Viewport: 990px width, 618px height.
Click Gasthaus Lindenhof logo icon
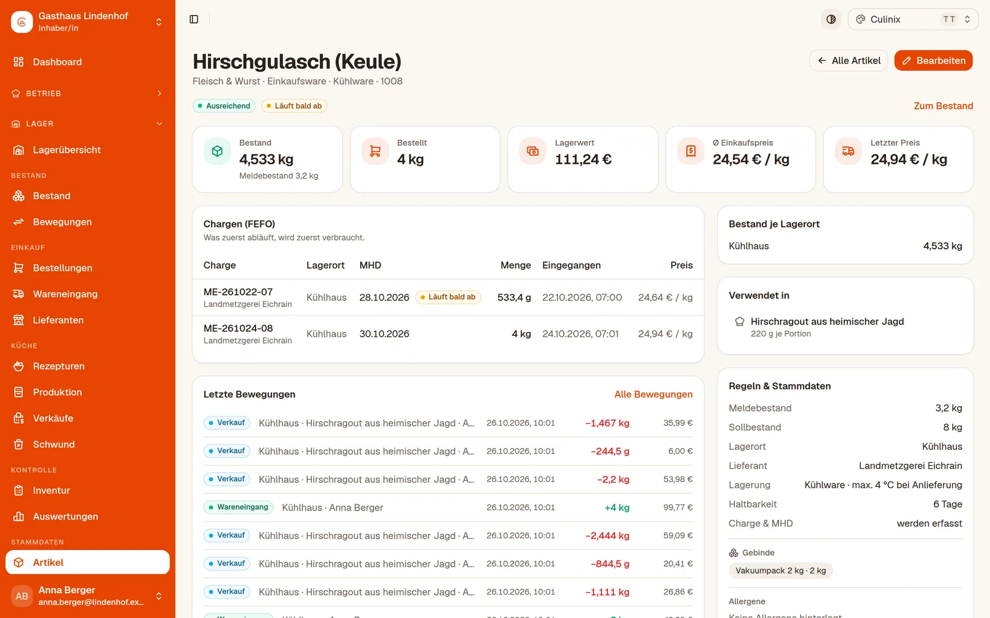tap(22, 22)
